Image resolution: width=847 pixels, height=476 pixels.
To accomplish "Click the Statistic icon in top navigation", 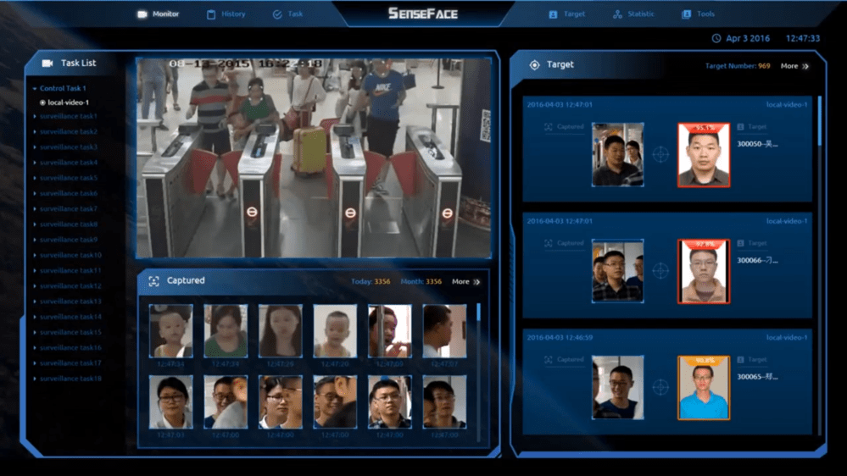I will click(x=617, y=14).
